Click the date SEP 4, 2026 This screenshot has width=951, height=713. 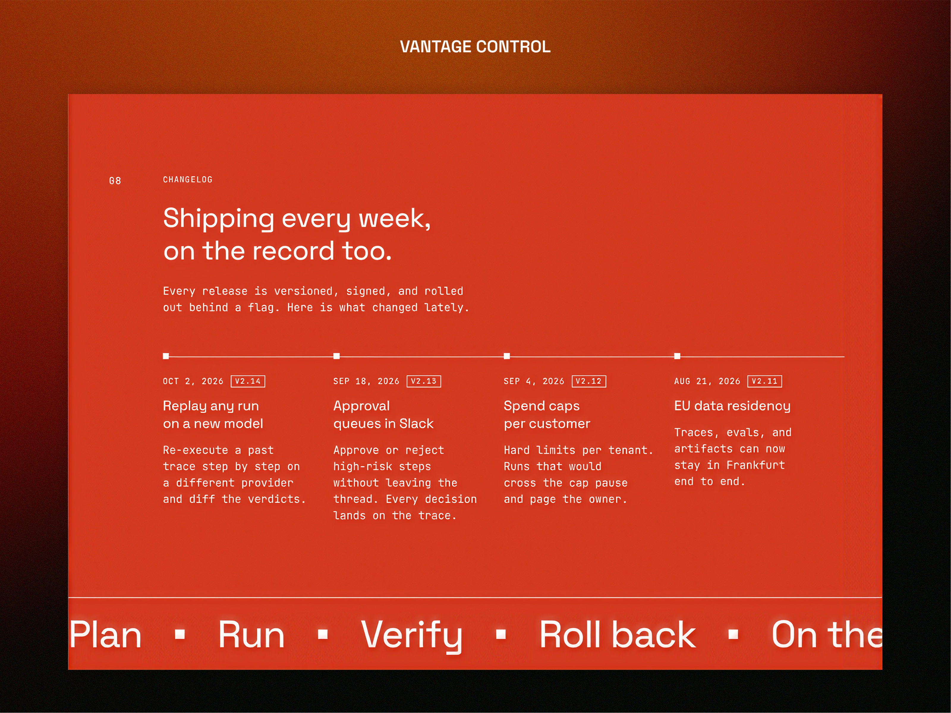(x=534, y=381)
